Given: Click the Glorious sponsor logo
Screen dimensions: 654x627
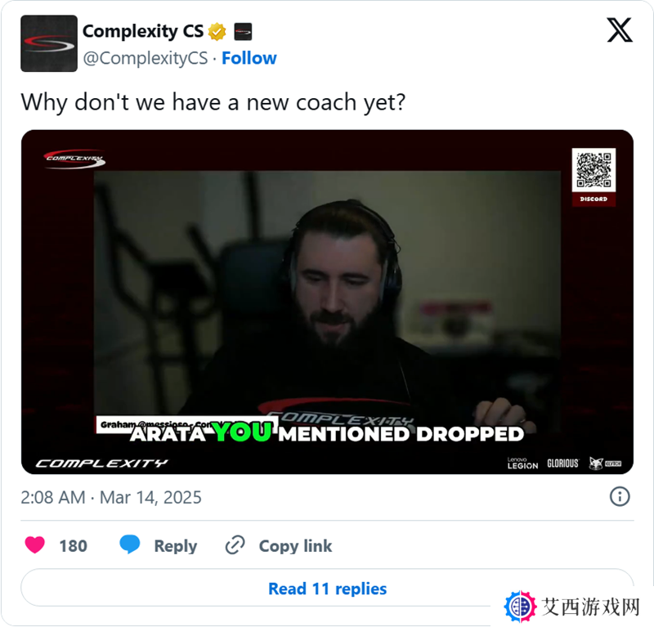Looking at the screenshot, I should [562, 463].
